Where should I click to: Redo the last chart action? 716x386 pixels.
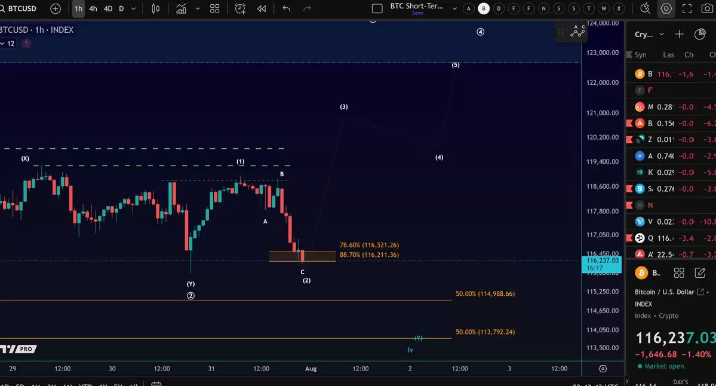(x=307, y=9)
